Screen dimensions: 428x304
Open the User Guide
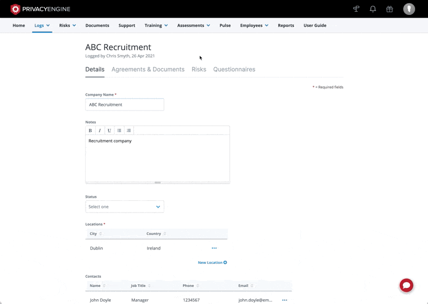click(x=315, y=25)
